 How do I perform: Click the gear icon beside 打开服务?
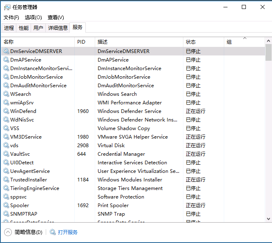(x=53, y=232)
